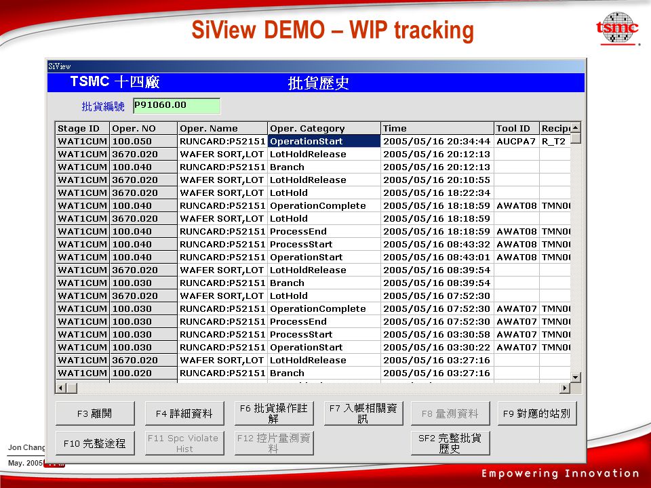The height and width of the screenshot is (488, 651).
Task: Click the SiView window title bar
Action: [x=316, y=66]
